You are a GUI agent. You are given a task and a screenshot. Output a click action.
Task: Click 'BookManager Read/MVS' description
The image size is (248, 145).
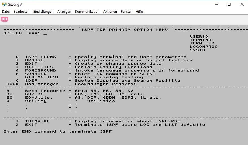pos(106,84)
